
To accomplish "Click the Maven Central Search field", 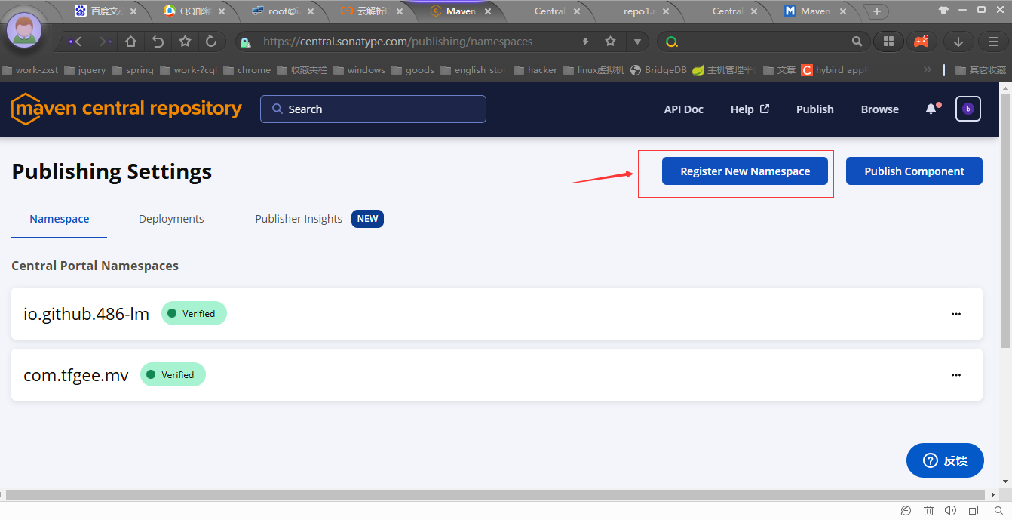I will coord(373,109).
